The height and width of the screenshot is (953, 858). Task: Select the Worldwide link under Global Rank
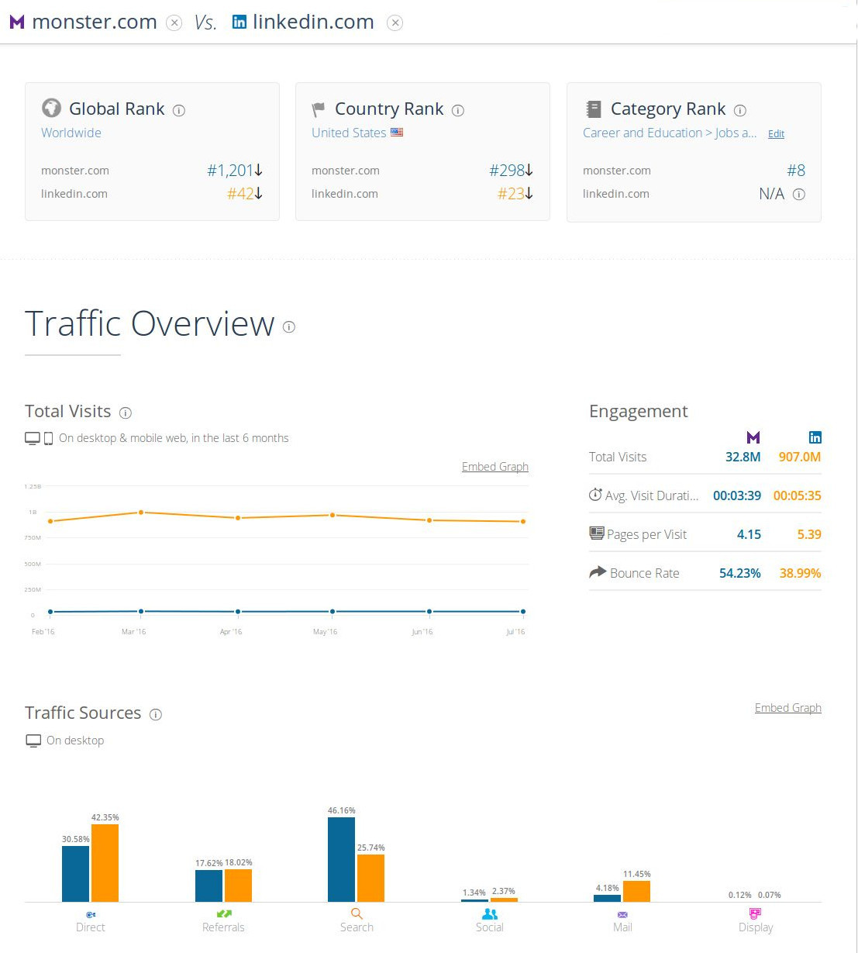71,133
